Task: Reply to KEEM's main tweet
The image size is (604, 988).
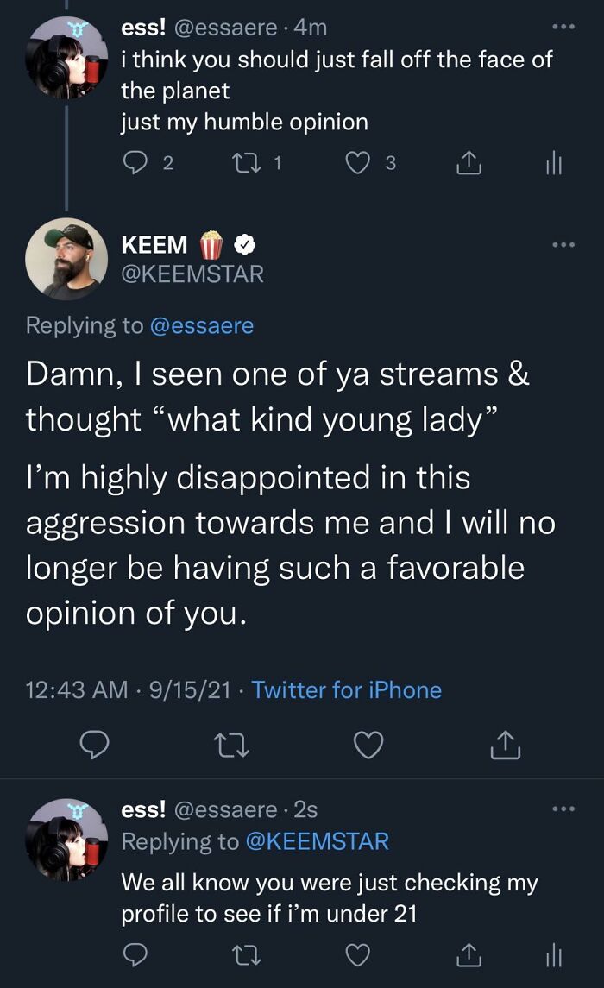Action: (94, 744)
